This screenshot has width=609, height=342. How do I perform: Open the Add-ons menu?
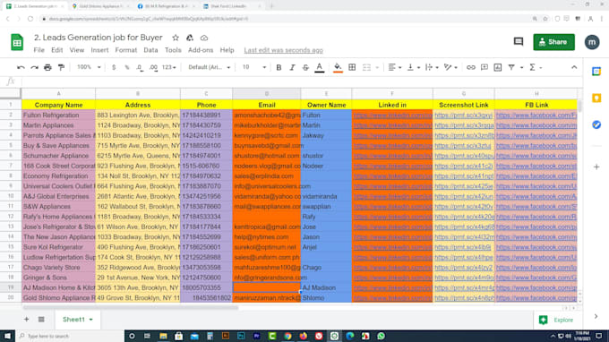tap(201, 50)
